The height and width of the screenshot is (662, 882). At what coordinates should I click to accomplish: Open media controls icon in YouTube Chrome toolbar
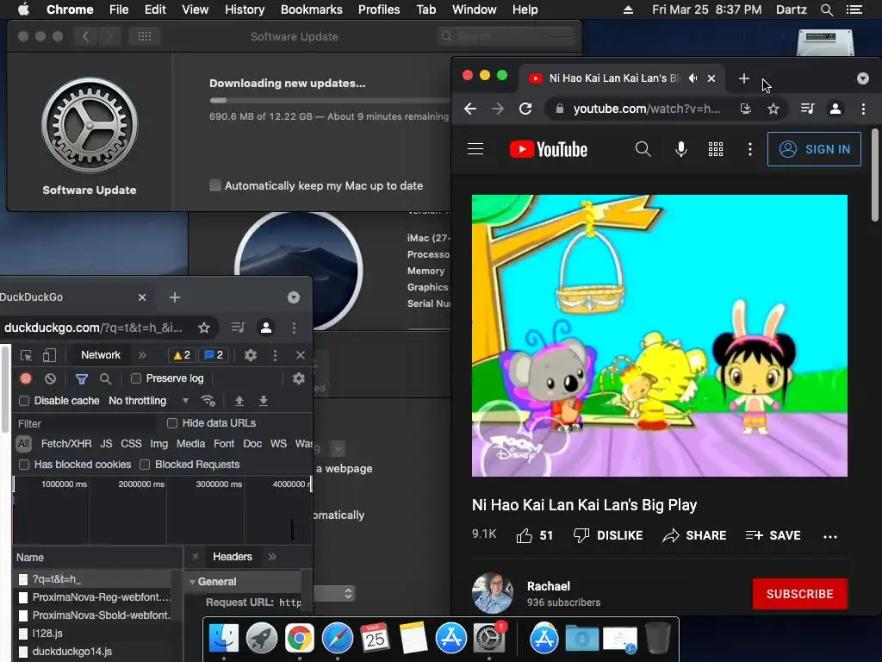click(x=807, y=109)
